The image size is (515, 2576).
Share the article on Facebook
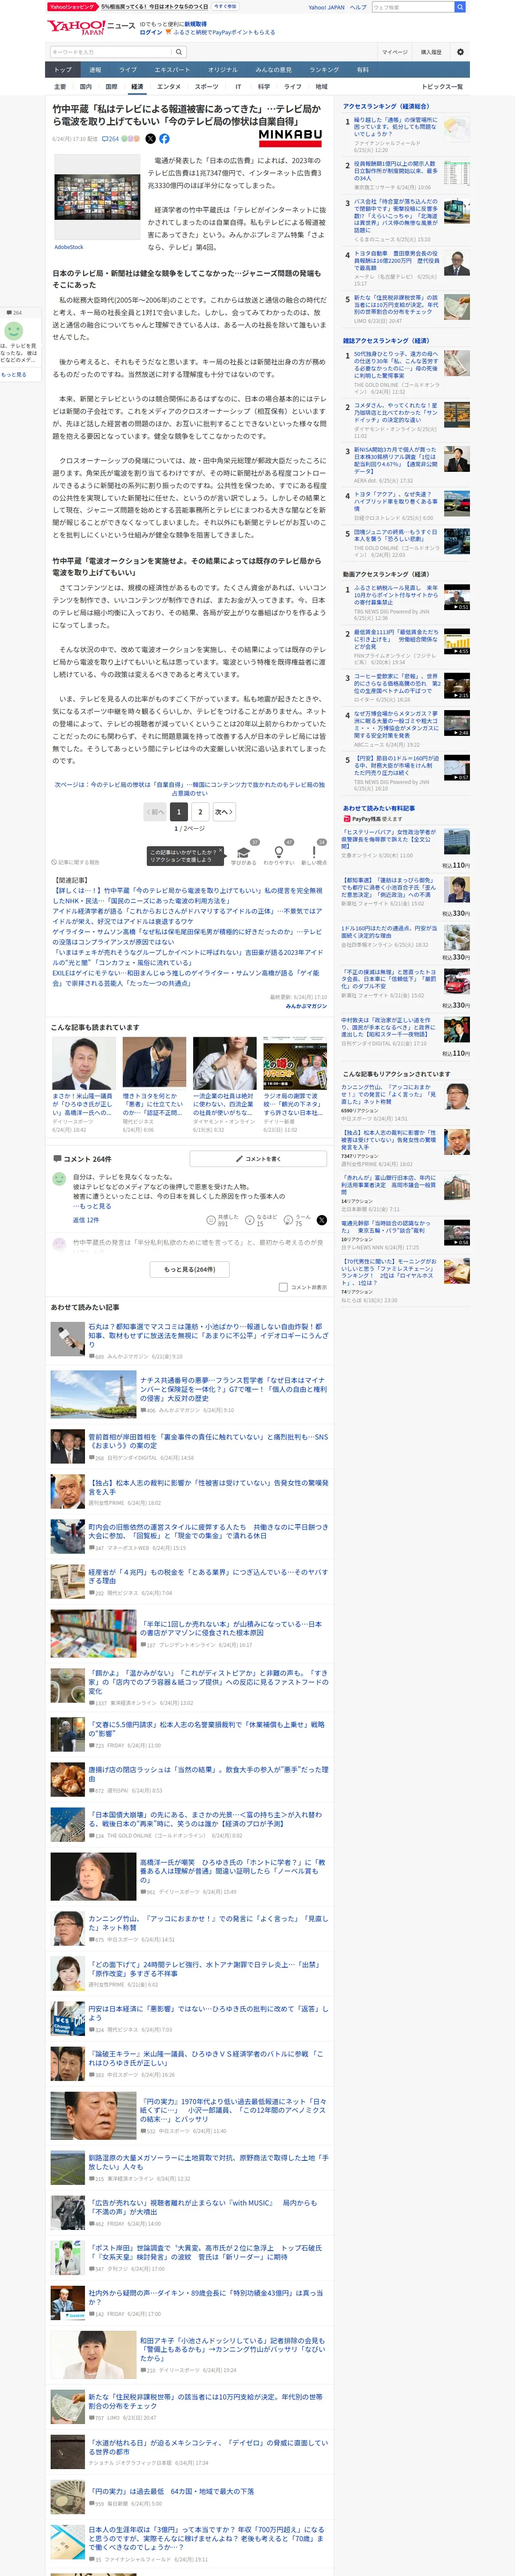coord(164,139)
